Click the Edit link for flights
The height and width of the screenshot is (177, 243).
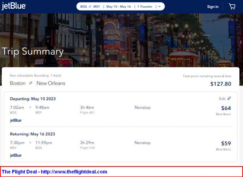[x=222, y=99]
